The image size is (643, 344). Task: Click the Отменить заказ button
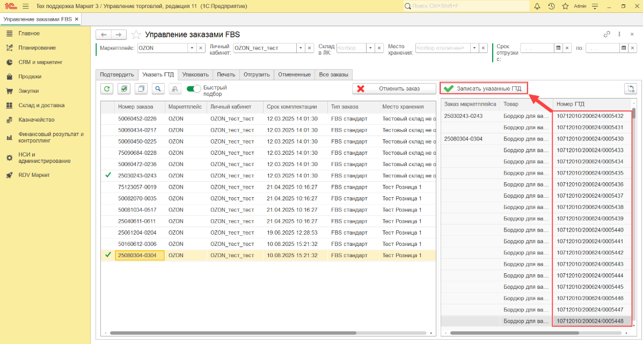(394, 89)
